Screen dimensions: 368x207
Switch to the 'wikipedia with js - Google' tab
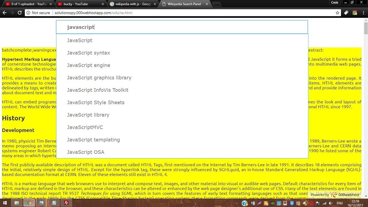(133, 4)
